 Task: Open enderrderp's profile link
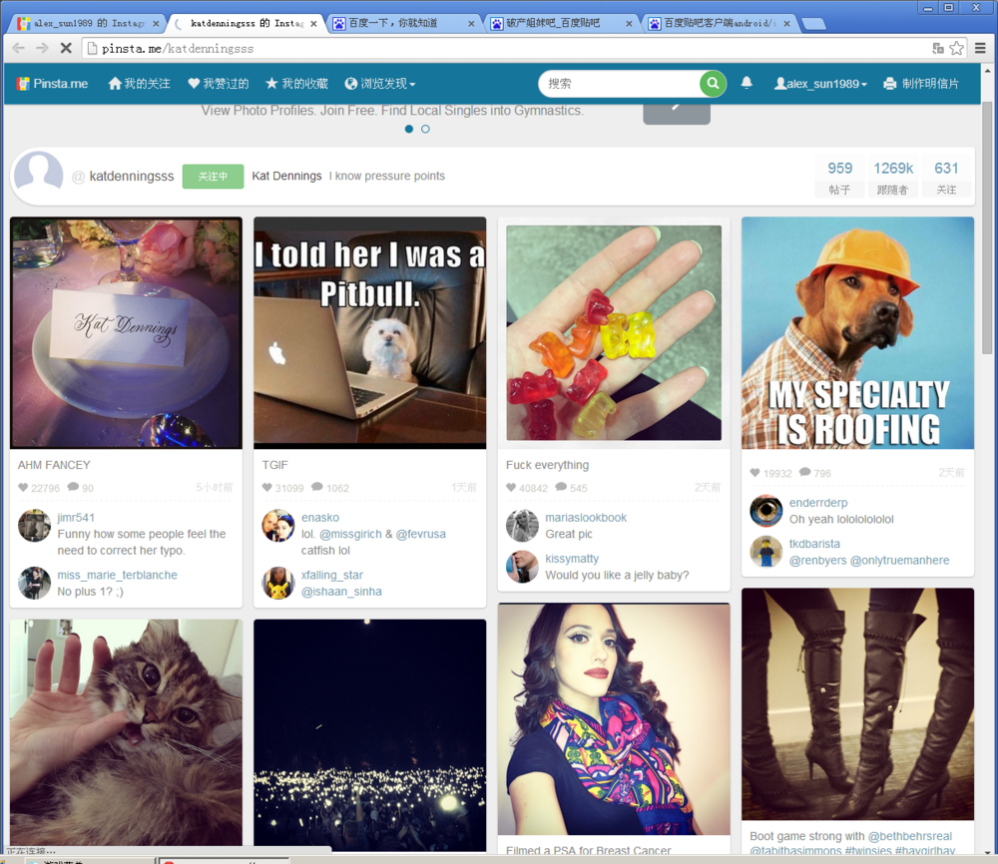click(x=818, y=503)
